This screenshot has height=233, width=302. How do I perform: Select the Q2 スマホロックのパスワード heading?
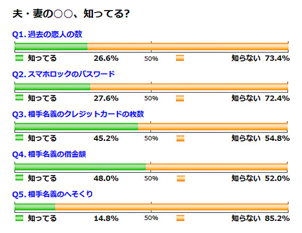tap(63, 74)
